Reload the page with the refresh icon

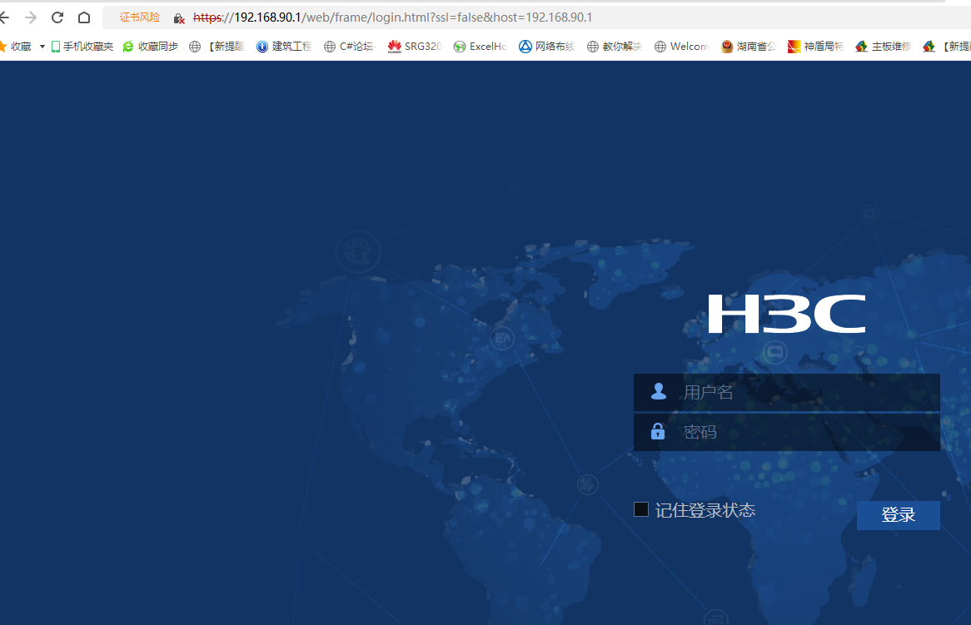[57, 17]
